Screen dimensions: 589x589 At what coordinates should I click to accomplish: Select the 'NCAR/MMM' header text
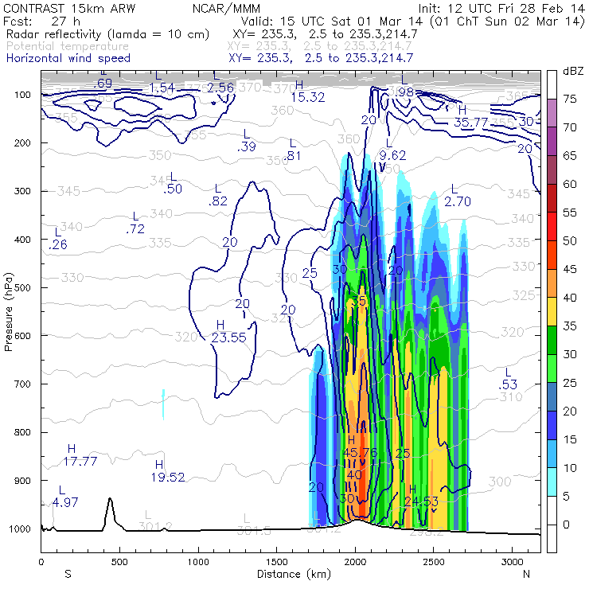tap(226, 8)
